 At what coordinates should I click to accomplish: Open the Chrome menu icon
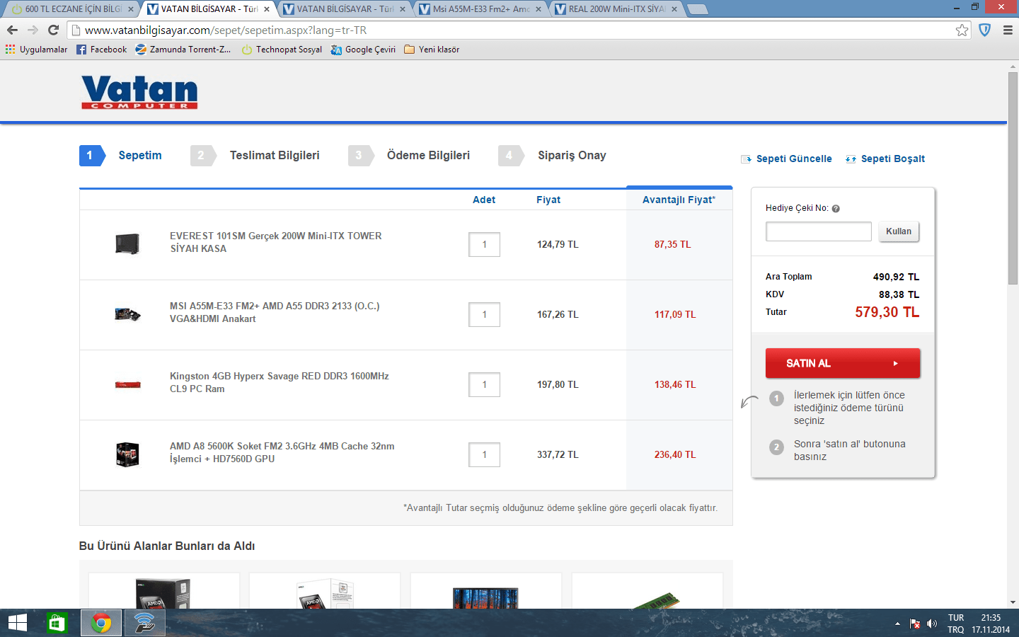click(x=1008, y=30)
